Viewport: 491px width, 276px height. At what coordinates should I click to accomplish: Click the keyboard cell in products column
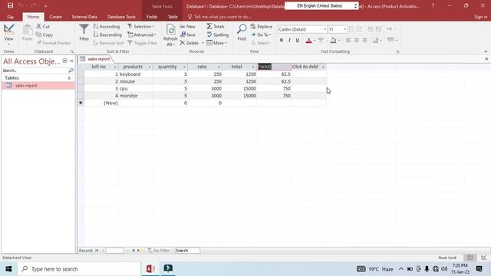pyautogui.click(x=136, y=74)
